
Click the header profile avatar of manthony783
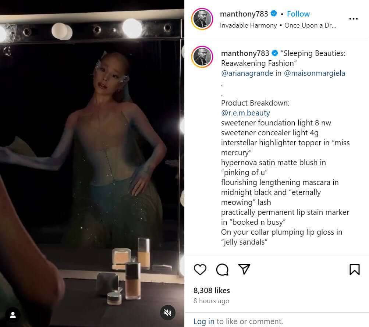point(202,19)
